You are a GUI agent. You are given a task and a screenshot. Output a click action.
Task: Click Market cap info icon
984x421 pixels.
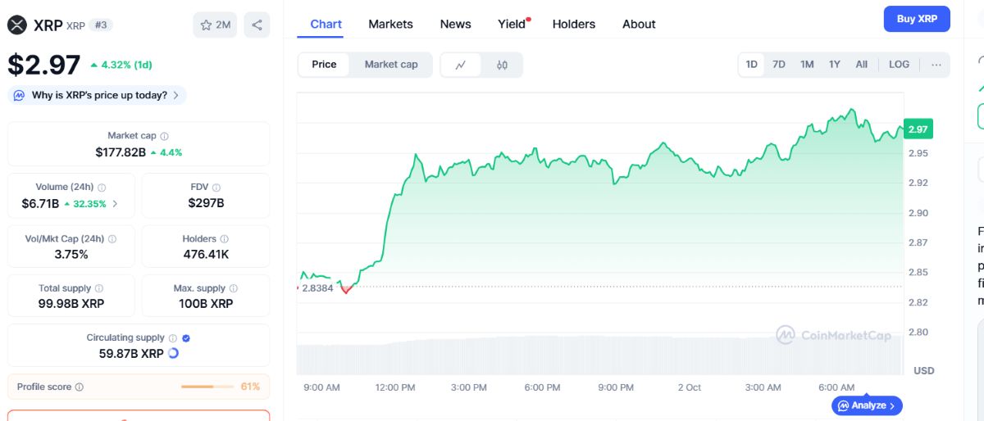(165, 136)
